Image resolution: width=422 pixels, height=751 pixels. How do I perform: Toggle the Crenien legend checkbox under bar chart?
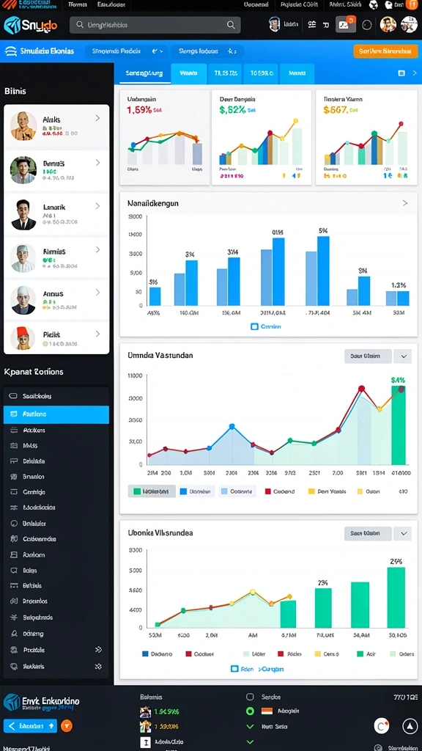click(254, 326)
